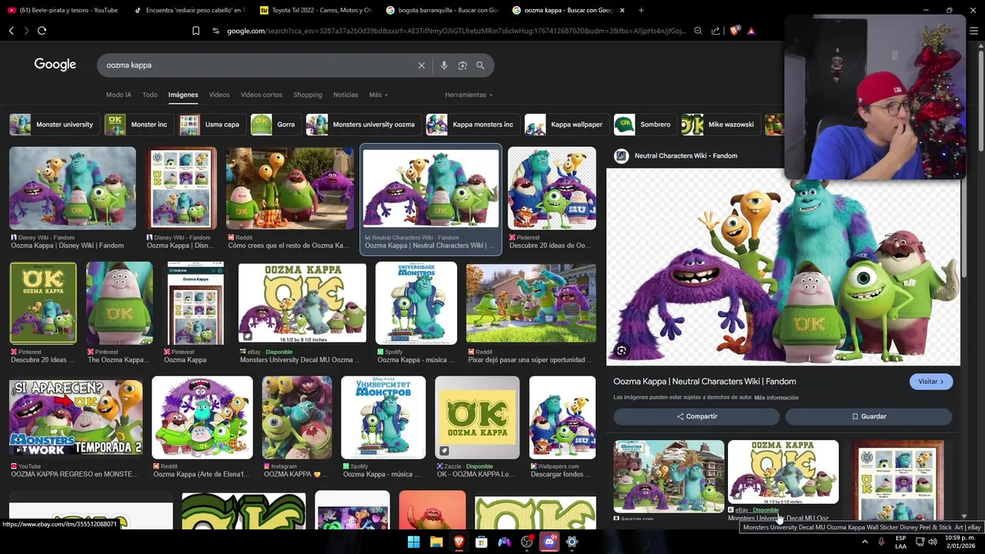Viewport: 985px width, 554px height.
Task: Start voice search with the microphone icon
Action: [x=444, y=65]
